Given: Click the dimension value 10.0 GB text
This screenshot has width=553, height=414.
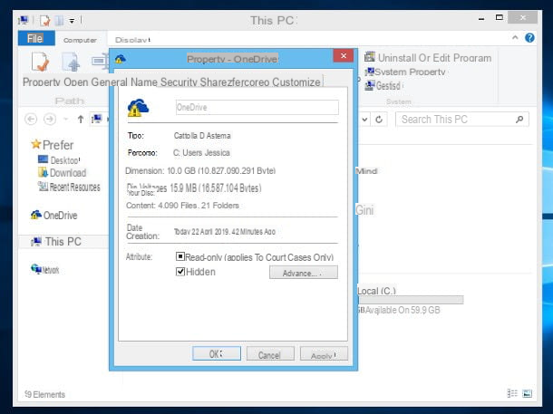Looking at the screenshot, I should pyautogui.click(x=221, y=171).
